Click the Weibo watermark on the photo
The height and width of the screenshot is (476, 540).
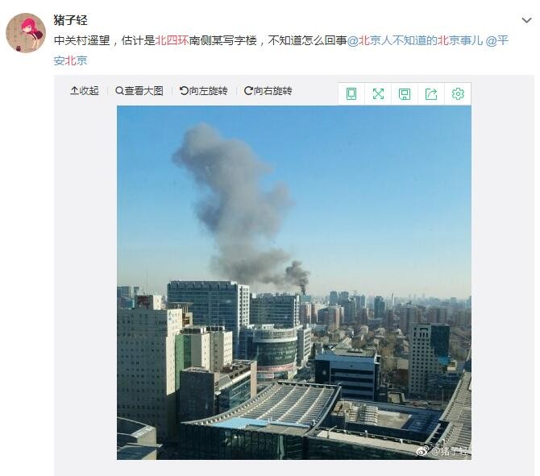tap(443, 450)
